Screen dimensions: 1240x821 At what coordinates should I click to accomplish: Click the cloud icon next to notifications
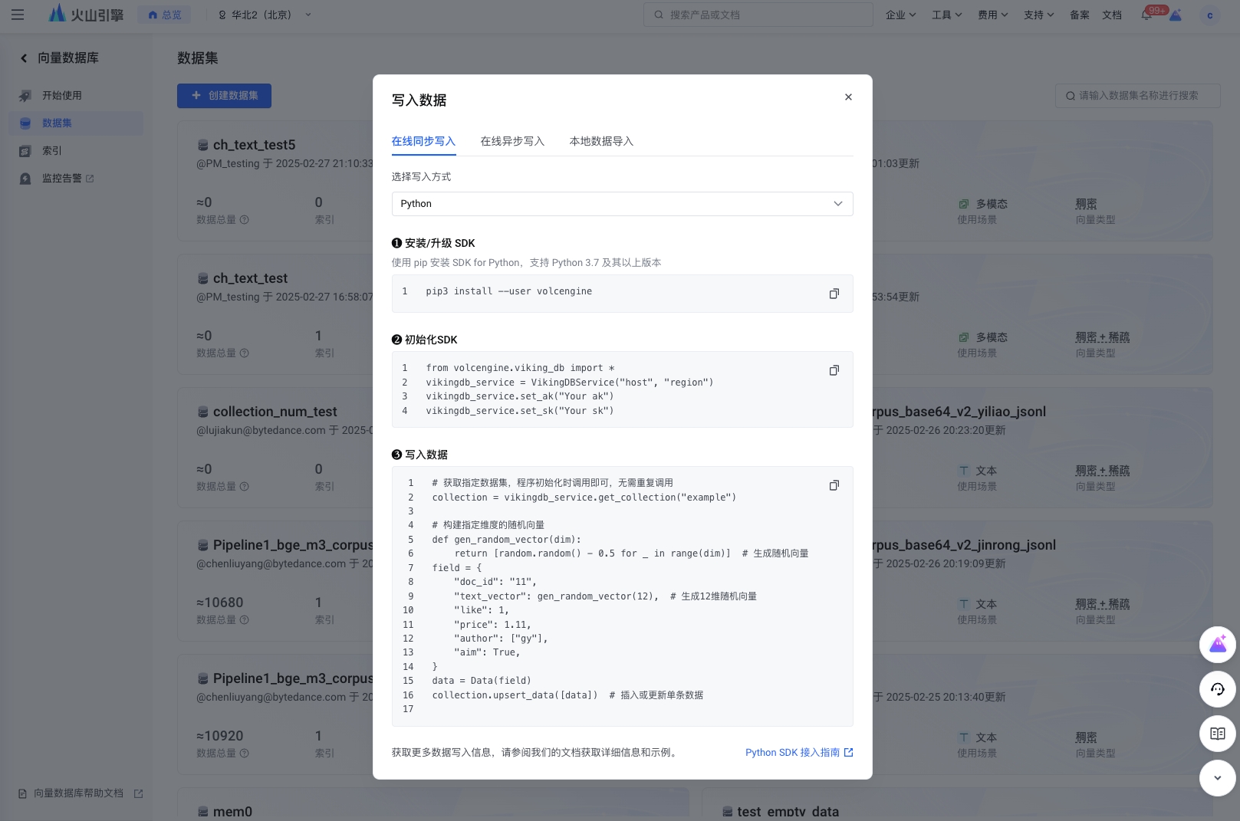[x=1176, y=15]
